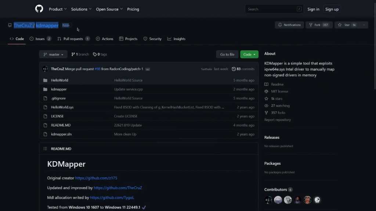This screenshot has height=211, width=376.
Task: Select the LICENSE file icon
Action: coord(45,116)
